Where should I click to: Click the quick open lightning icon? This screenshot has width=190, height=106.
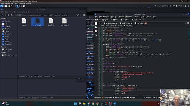[186, 23]
